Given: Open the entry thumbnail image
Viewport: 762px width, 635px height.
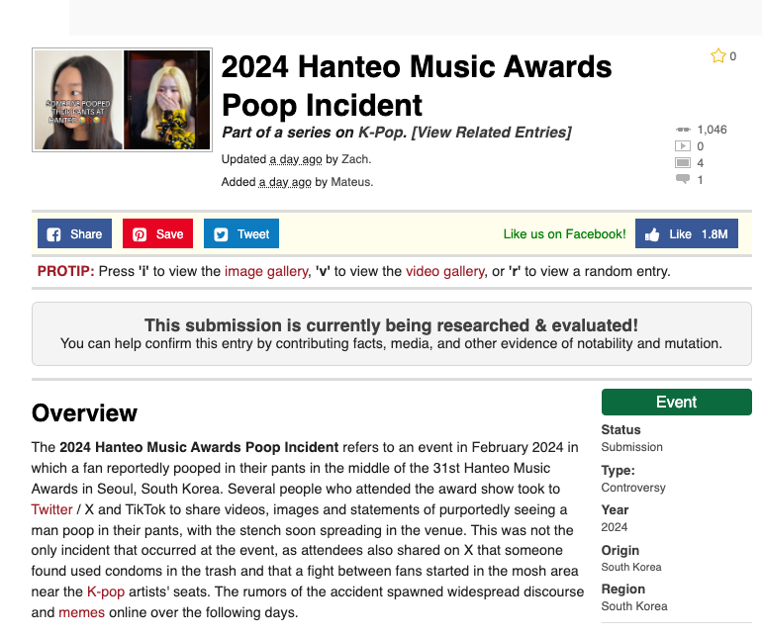Looking at the screenshot, I should tap(122, 100).
